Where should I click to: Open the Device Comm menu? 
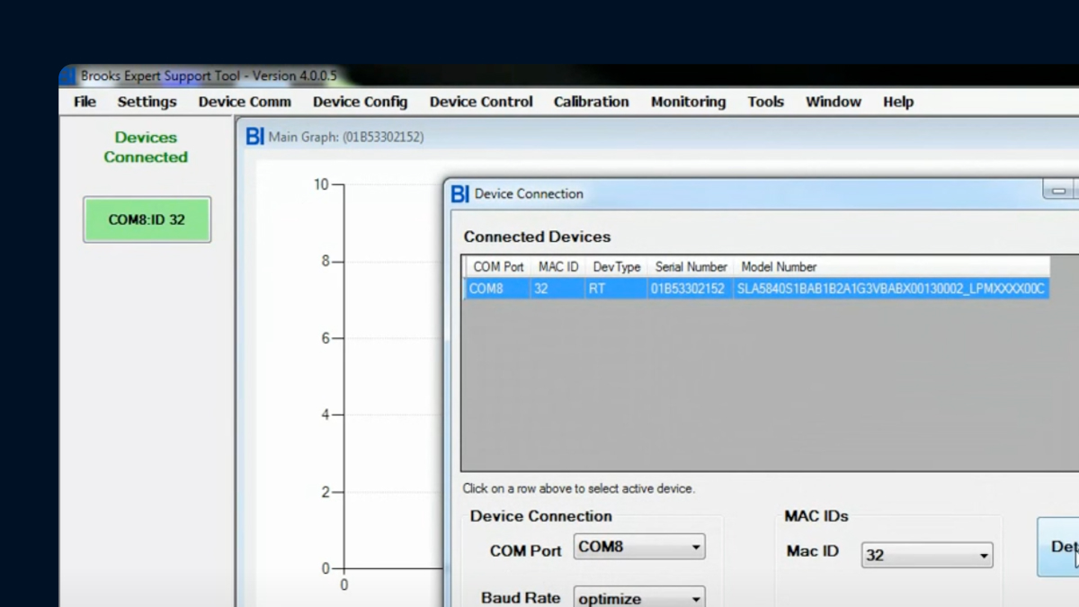pos(245,102)
